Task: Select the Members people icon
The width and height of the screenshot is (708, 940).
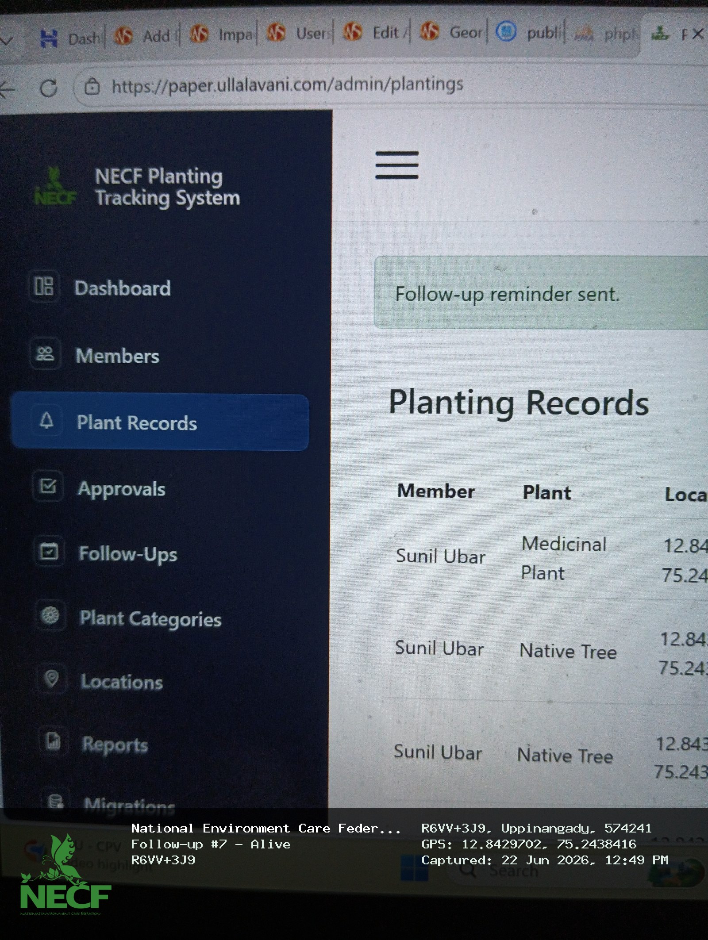Action: pyautogui.click(x=45, y=353)
